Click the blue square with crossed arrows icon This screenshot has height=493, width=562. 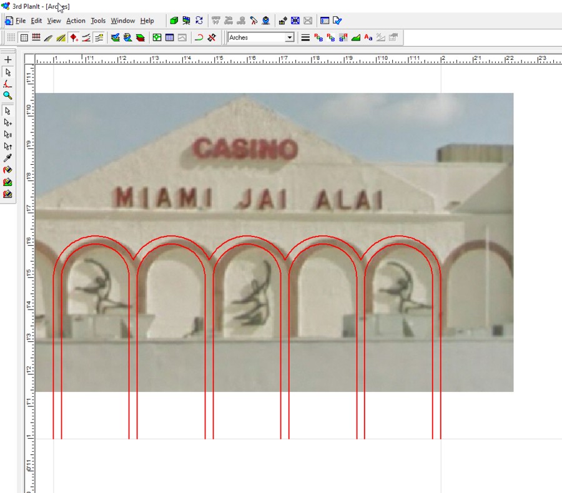click(x=295, y=21)
